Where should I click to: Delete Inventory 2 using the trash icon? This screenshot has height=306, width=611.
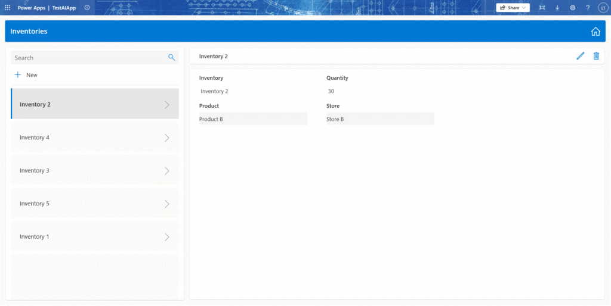tap(596, 56)
